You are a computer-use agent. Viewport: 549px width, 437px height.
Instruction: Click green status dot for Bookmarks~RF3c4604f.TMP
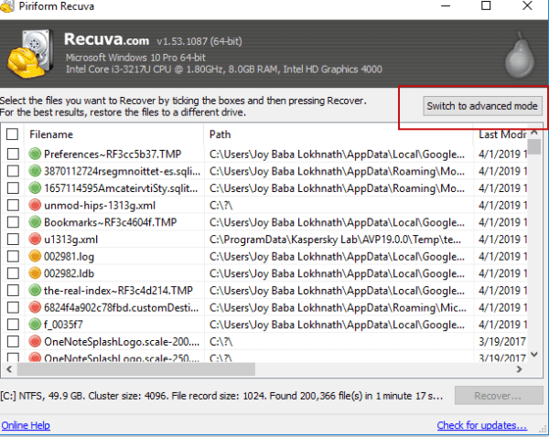click(35, 222)
